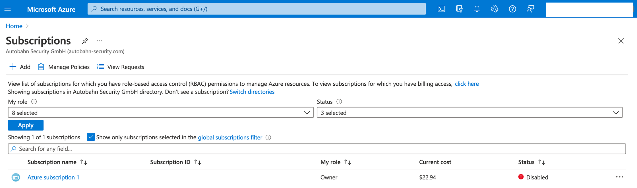Focus the 'Search for any field' box

317,149
